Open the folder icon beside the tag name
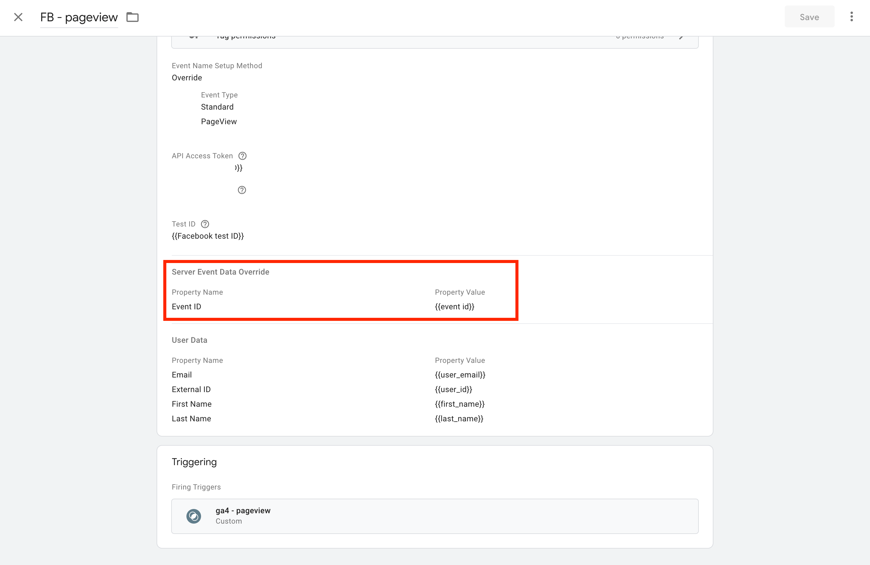The height and width of the screenshot is (565, 870). click(132, 17)
